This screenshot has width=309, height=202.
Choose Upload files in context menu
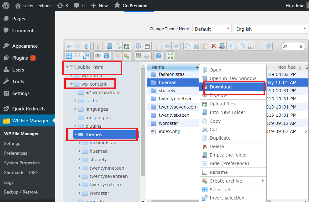tap(233, 104)
